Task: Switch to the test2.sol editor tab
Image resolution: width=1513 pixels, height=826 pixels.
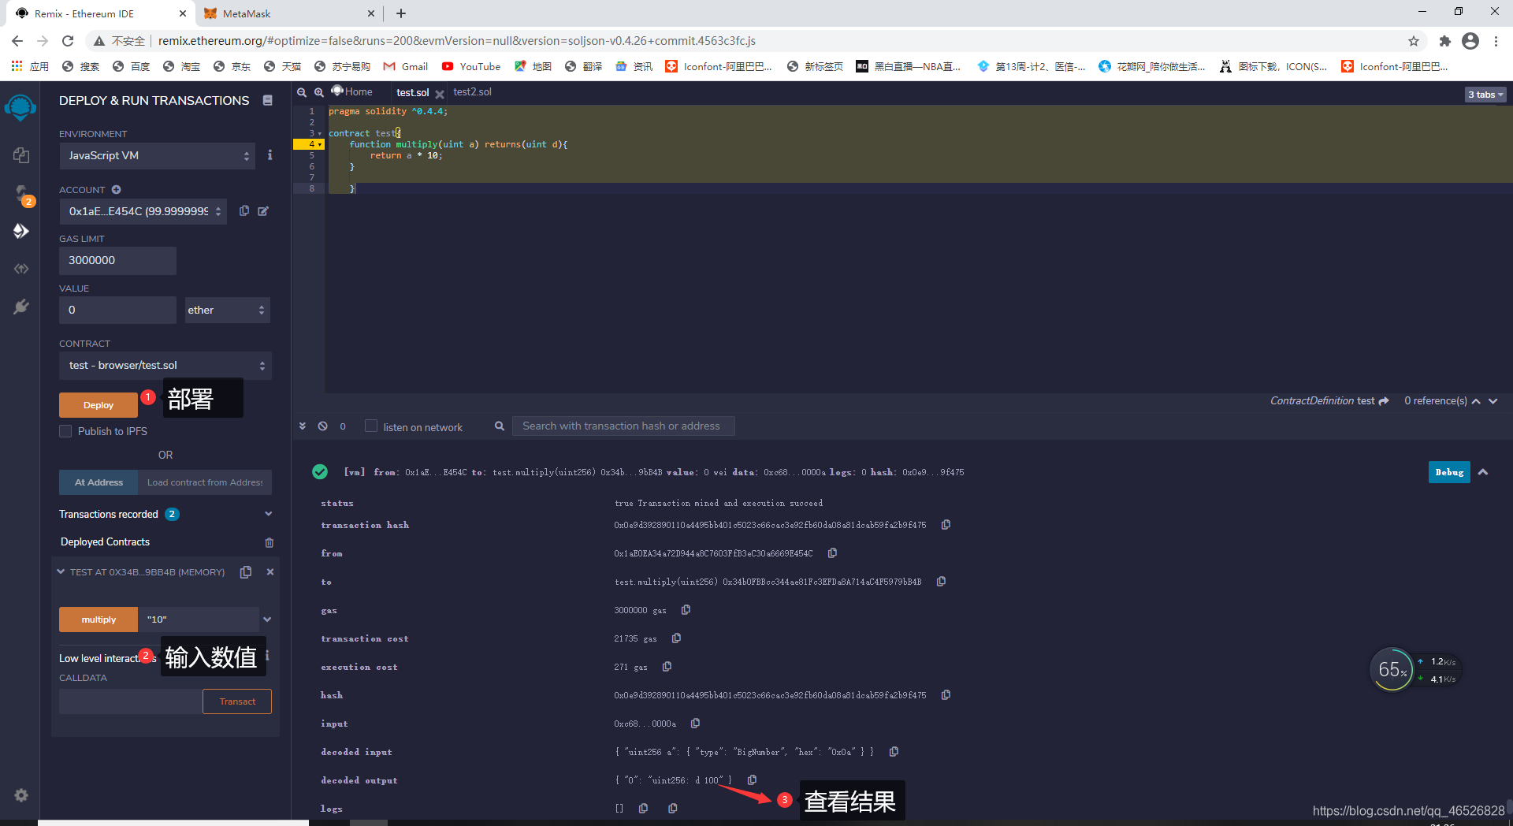Action: [x=472, y=92]
